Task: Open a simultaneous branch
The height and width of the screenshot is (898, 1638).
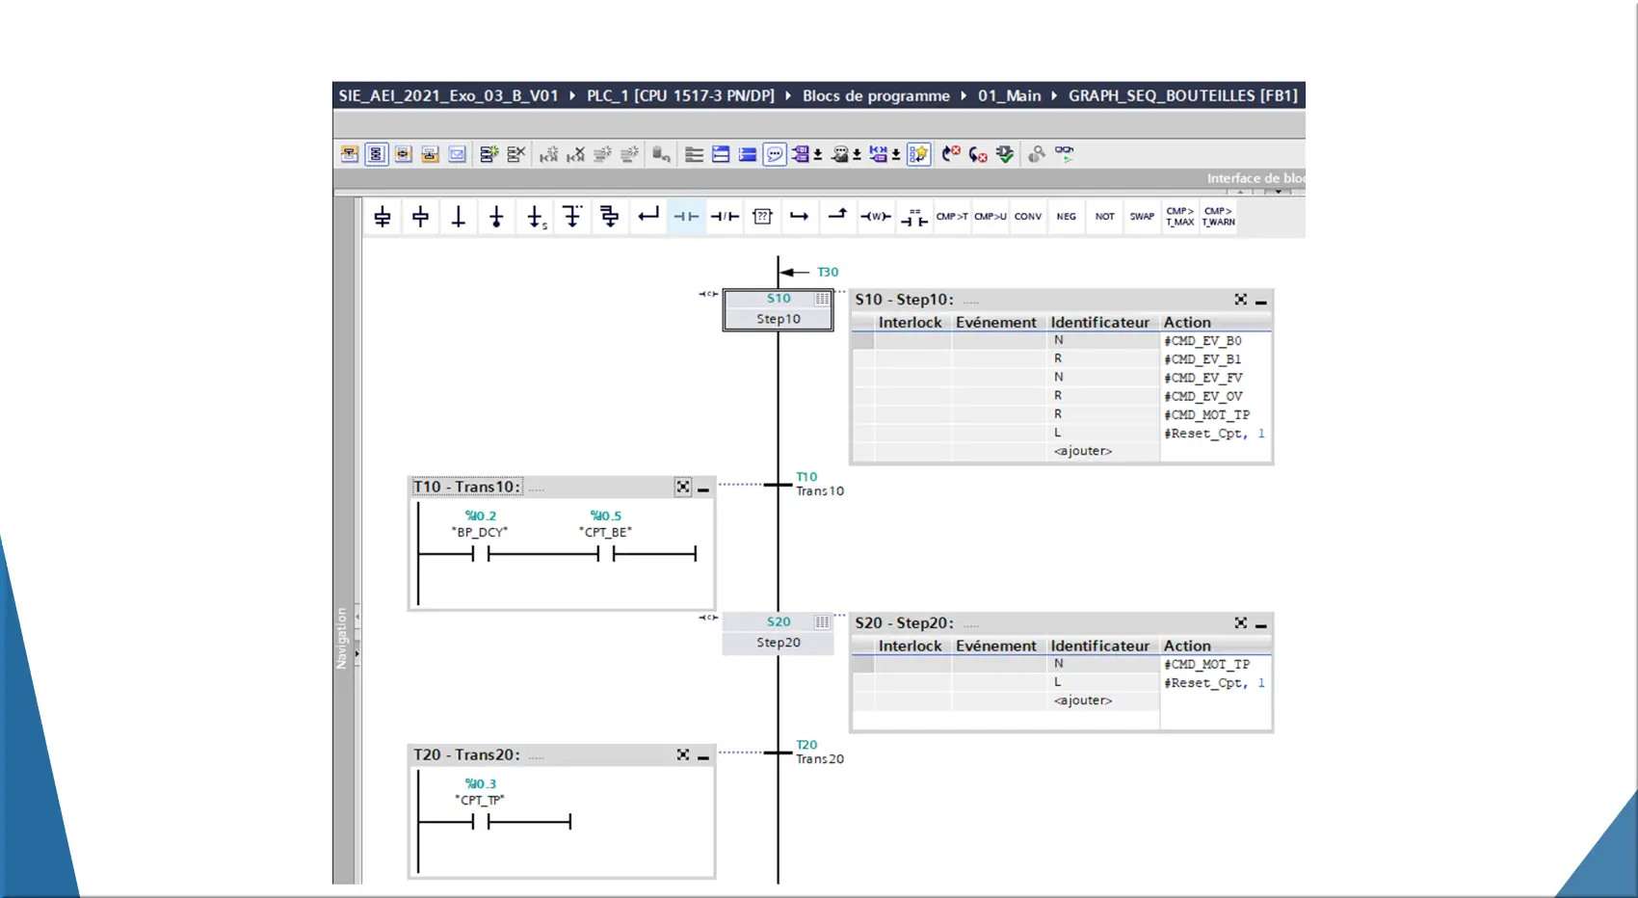Action: [610, 217]
